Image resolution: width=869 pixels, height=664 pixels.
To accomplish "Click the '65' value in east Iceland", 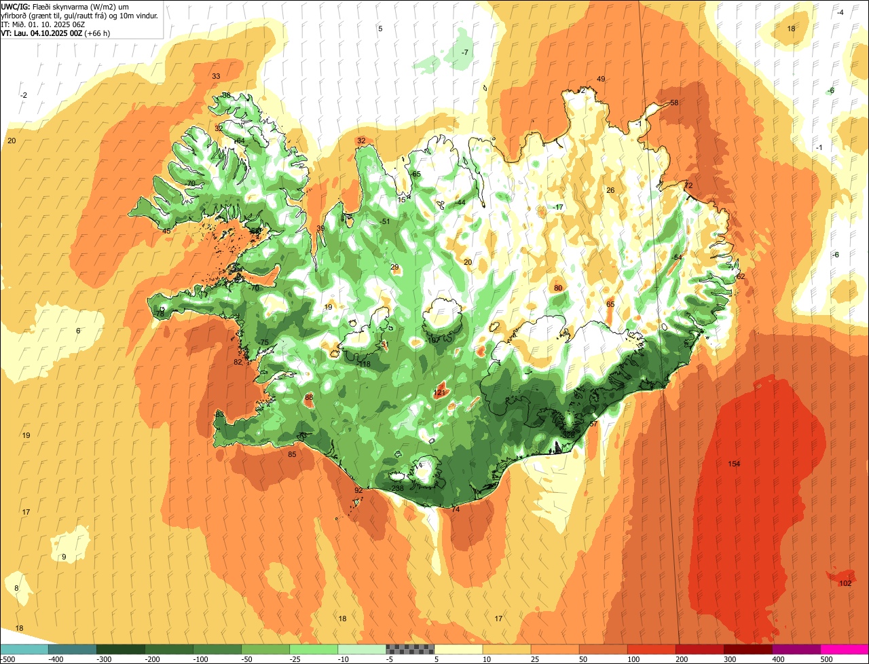I will (610, 304).
